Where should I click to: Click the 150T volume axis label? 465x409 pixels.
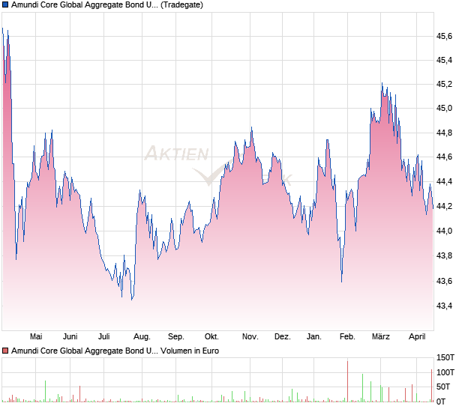point(445,357)
